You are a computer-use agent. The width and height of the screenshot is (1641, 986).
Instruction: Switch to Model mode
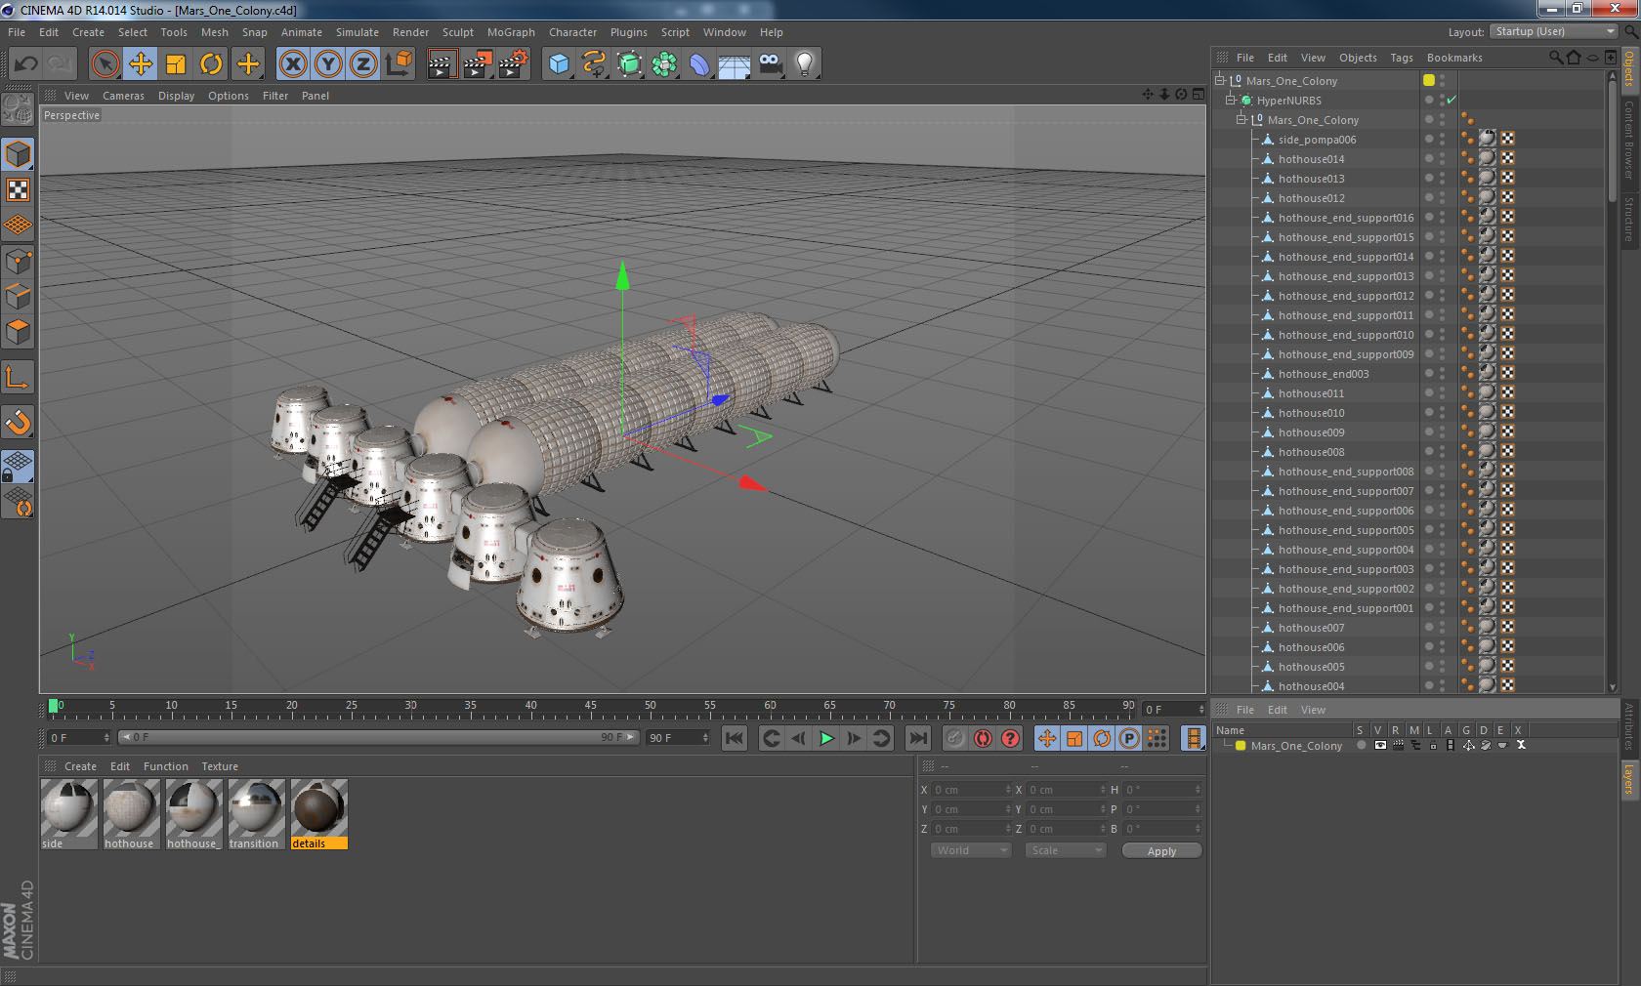[18, 154]
